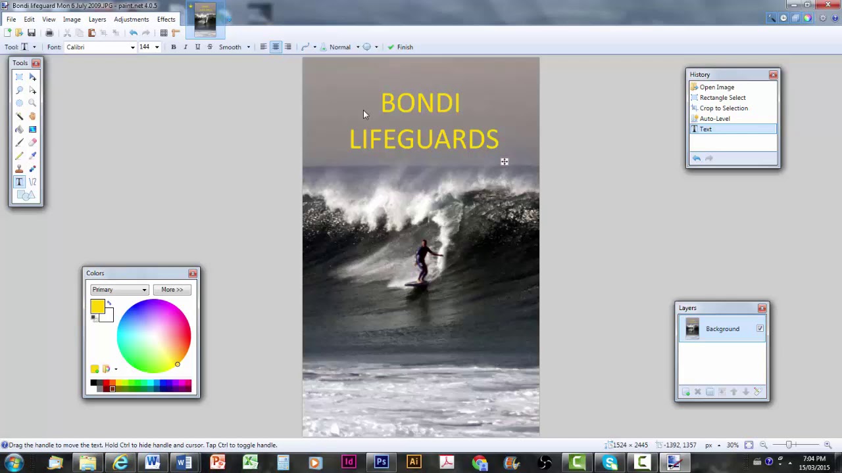Open the Primary color dropdown
Screen dimensions: 842x473
click(119, 290)
